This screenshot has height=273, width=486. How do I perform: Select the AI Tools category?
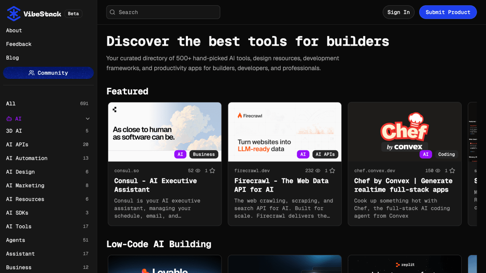point(47,226)
